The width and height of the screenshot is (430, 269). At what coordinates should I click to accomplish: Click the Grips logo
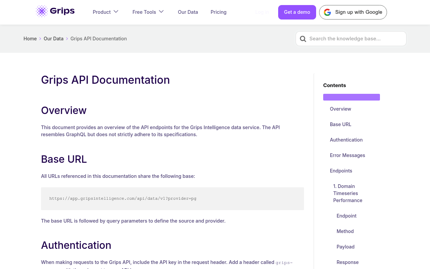(55, 11)
